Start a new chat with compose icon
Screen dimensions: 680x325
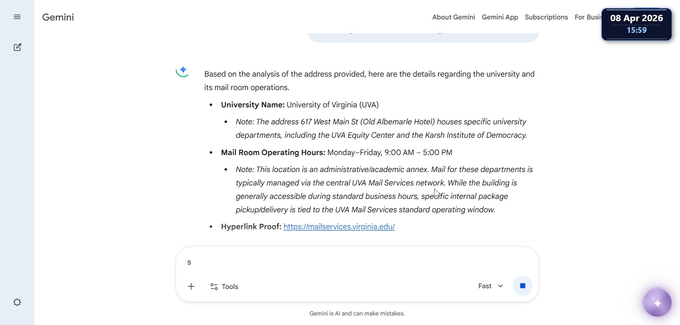coord(17,47)
